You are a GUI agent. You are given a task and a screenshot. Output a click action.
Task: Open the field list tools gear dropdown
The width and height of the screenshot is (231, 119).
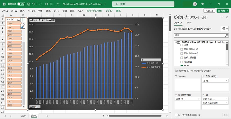coord(225,29)
